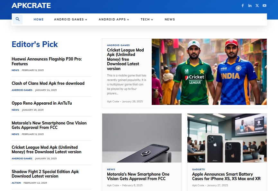
Task: Click the APKCRATE site logo
Action: coord(31,5)
